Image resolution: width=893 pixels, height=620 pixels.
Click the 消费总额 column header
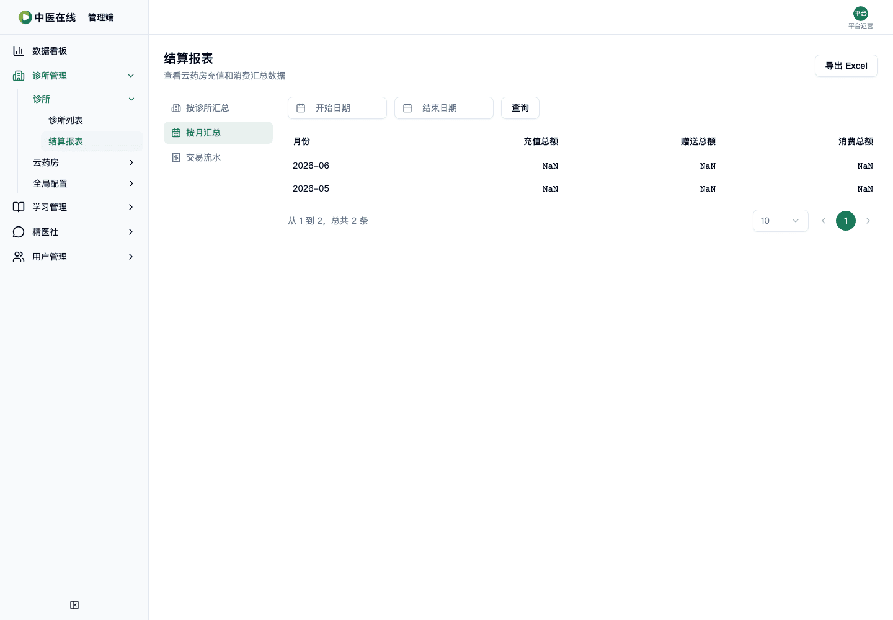click(856, 141)
